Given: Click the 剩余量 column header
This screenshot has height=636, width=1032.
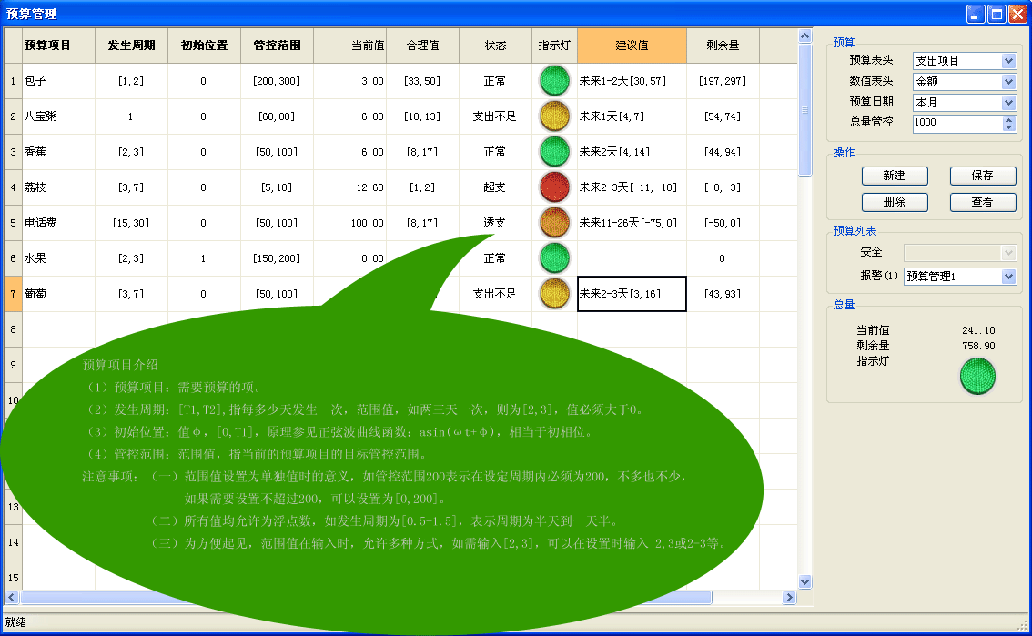Looking at the screenshot, I should [x=723, y=45].
